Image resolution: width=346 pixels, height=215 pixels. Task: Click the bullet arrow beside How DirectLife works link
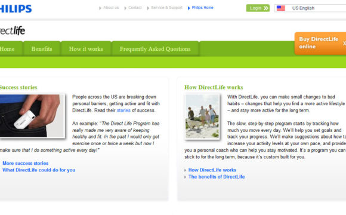tap(185, 170)
